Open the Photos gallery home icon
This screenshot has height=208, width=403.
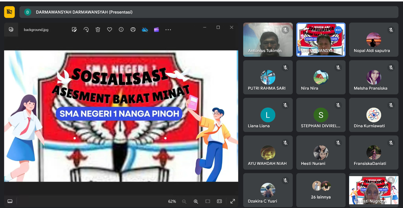[x=11, y=30]
